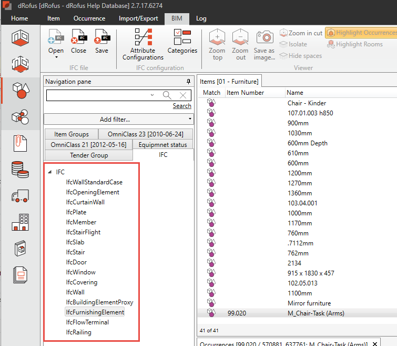
Task: Open the dropdown arrow under Open
Action: point(56,58)
